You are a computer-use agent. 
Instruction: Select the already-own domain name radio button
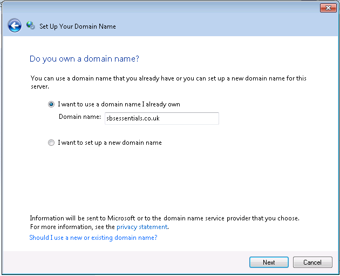[51, 104]
